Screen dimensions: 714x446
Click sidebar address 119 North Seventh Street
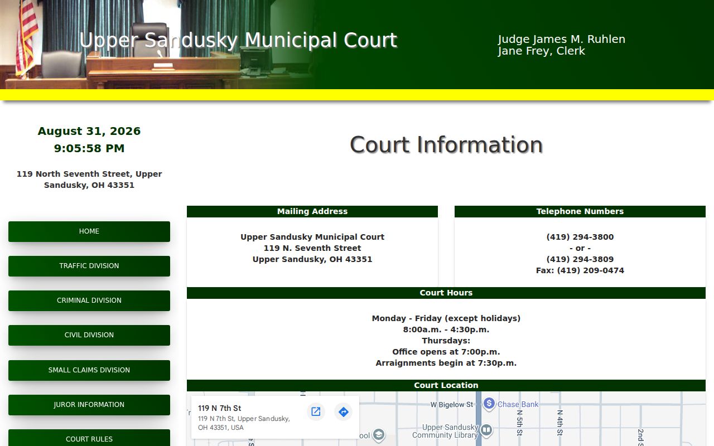89,180
